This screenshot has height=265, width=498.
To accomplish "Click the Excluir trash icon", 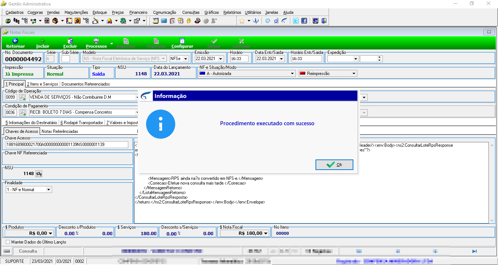I will tap(70, 41).
